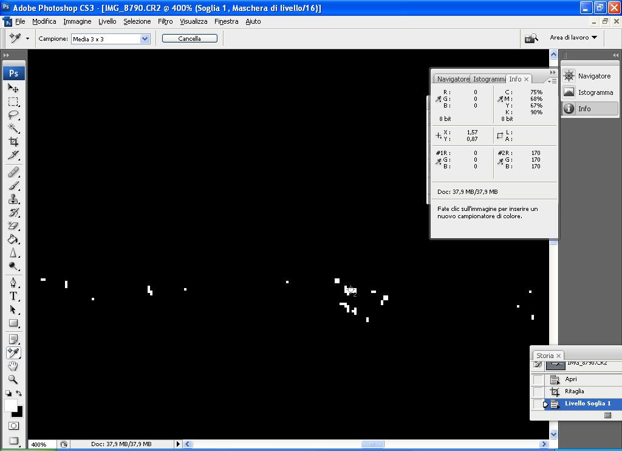
Task: Toggle history brush source box for Ritaglia
Action: 538,391
